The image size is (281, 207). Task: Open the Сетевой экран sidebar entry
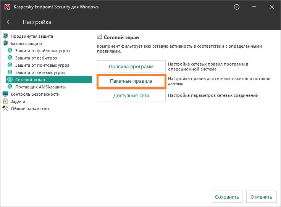[x=30, y=80]
